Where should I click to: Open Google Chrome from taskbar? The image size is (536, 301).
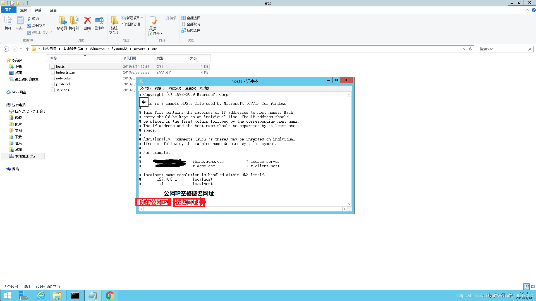pos(110,295)
